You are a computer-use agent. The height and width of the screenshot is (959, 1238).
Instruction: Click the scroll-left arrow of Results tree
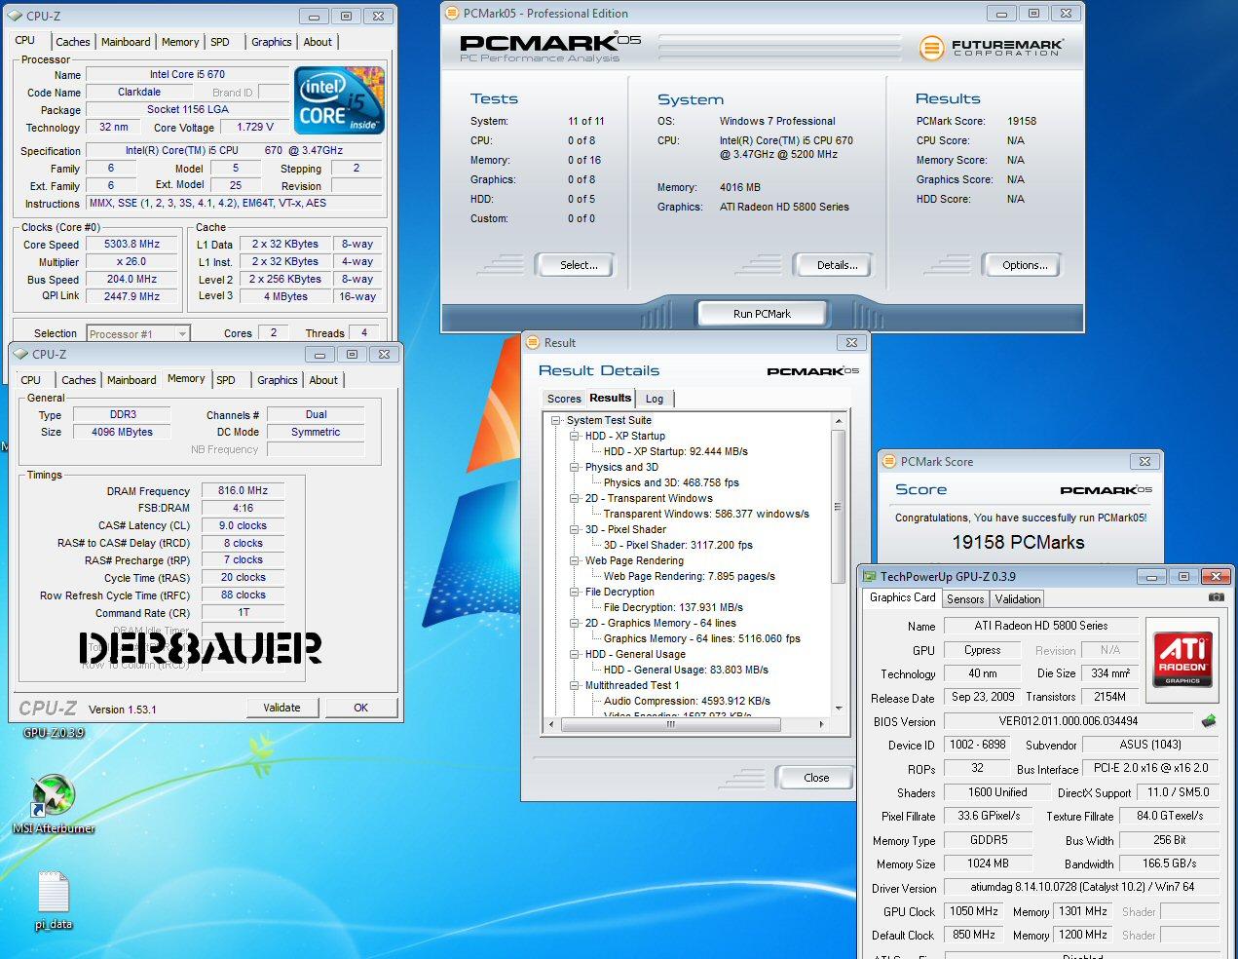[x=552, y=724]
